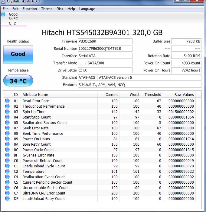
Task: Click status orb for Power-off Retract Count
Action: tap(7, 160)
